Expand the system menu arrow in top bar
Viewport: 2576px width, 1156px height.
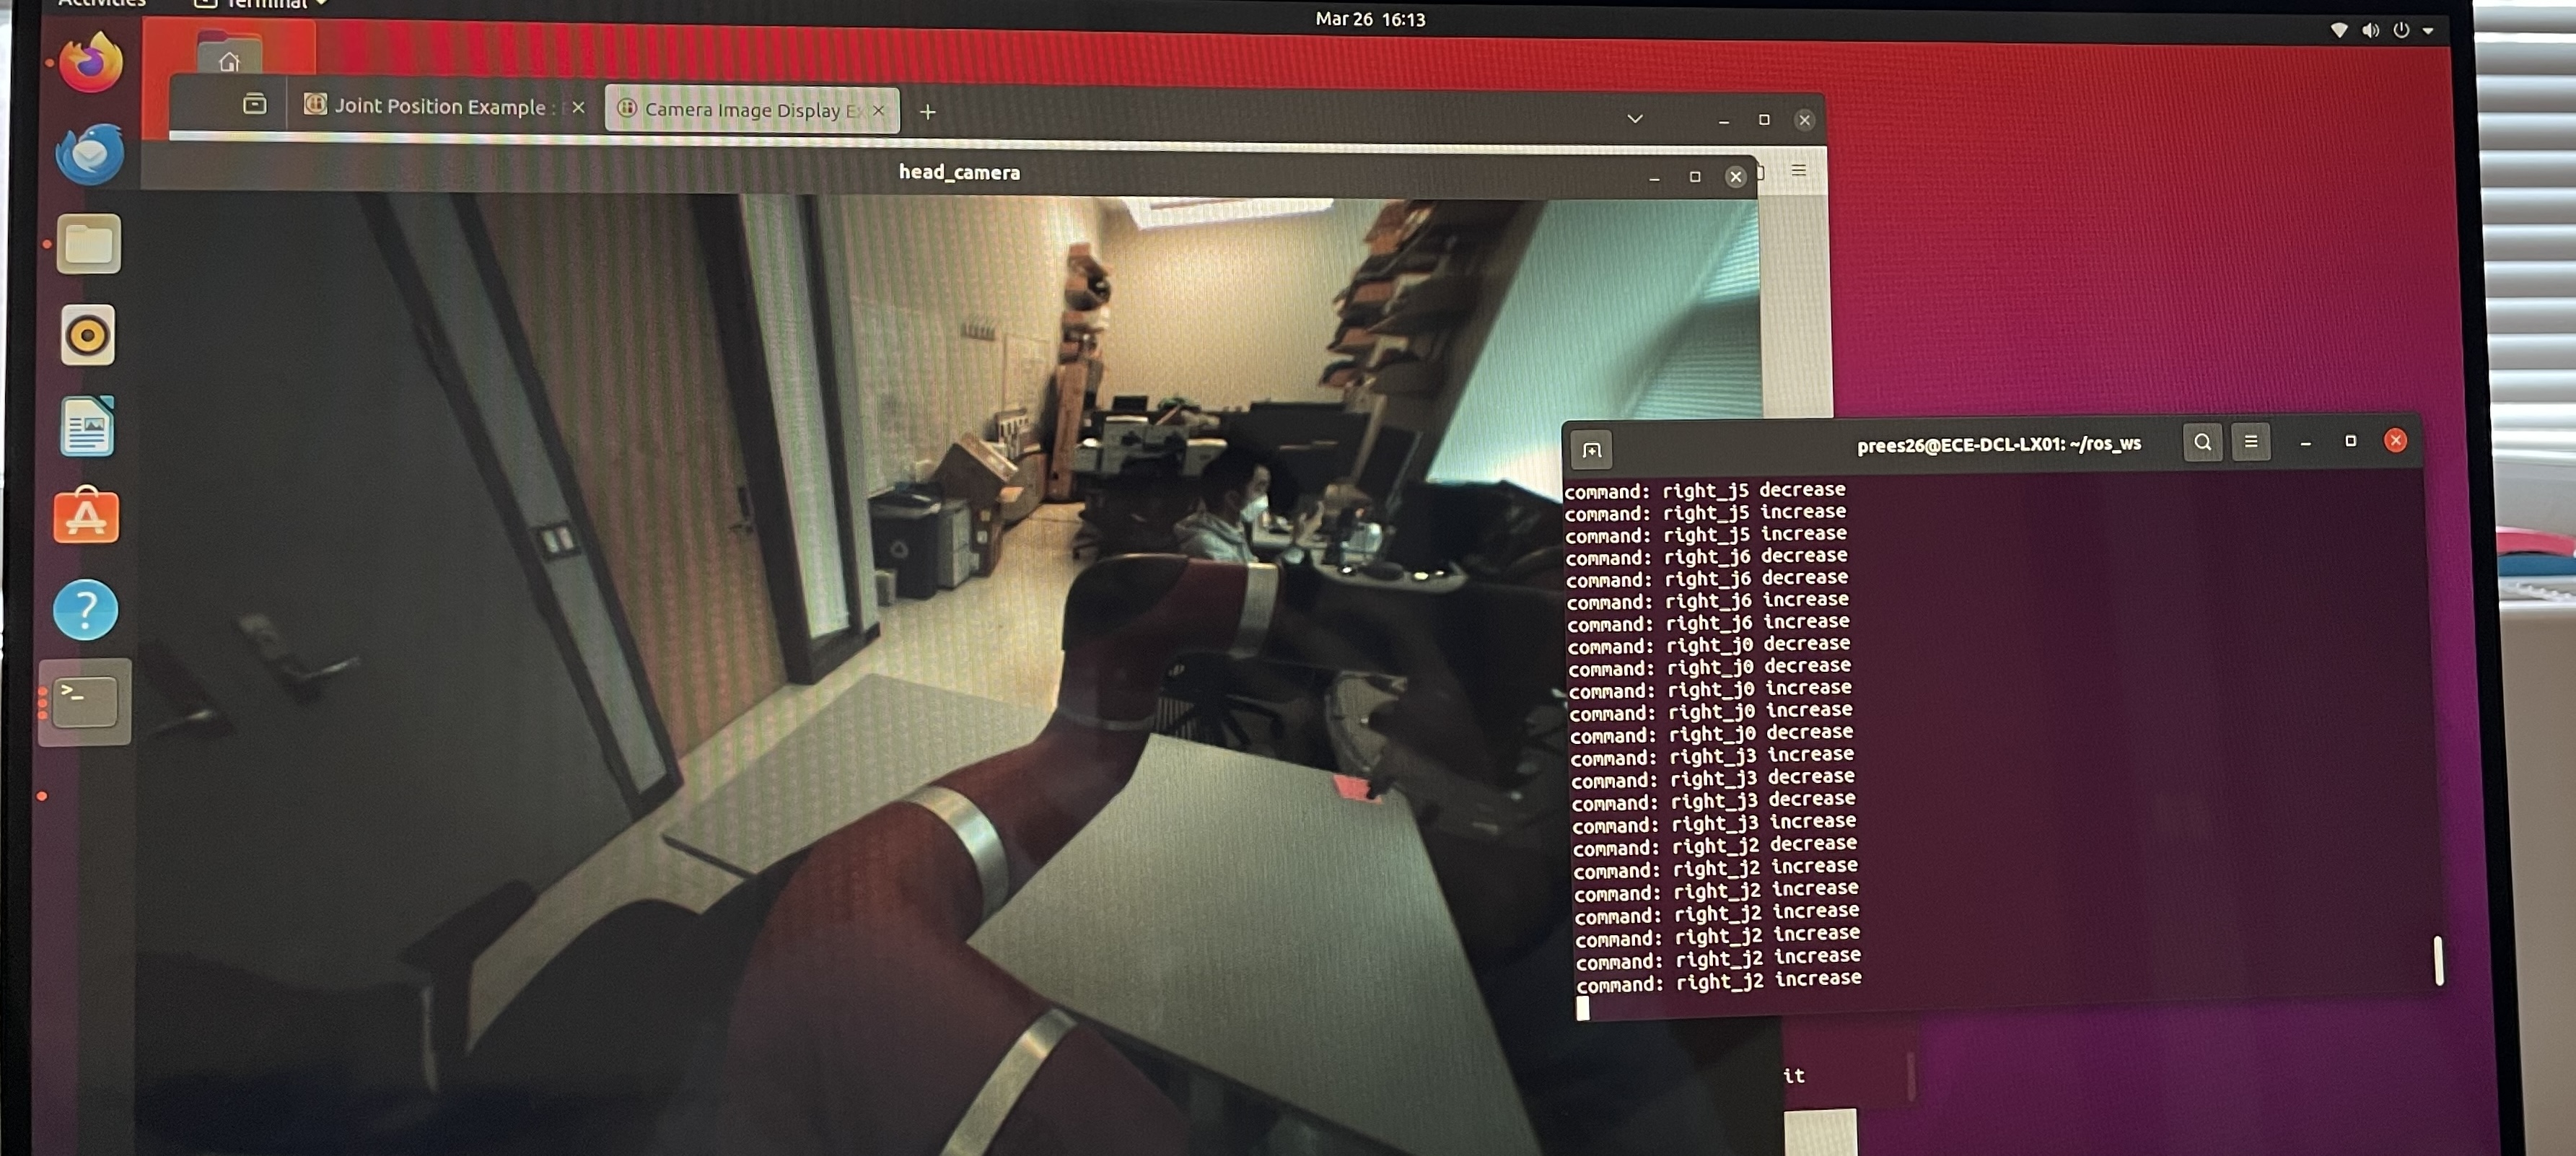pos(2427,31)
